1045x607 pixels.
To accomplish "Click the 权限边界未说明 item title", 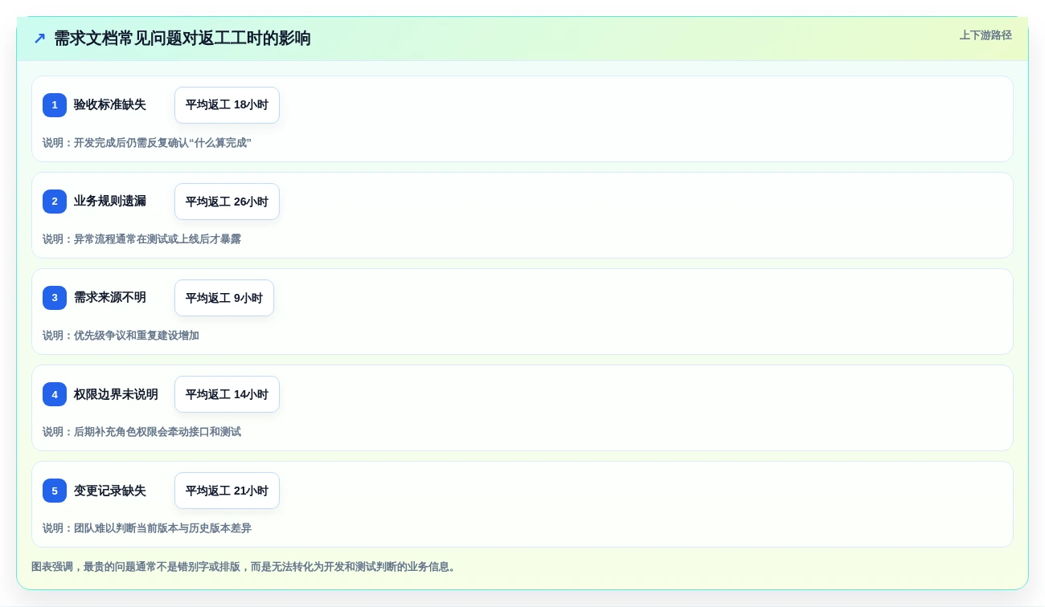I will (116, 394).
